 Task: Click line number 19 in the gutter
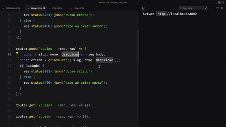click(10, 49)
